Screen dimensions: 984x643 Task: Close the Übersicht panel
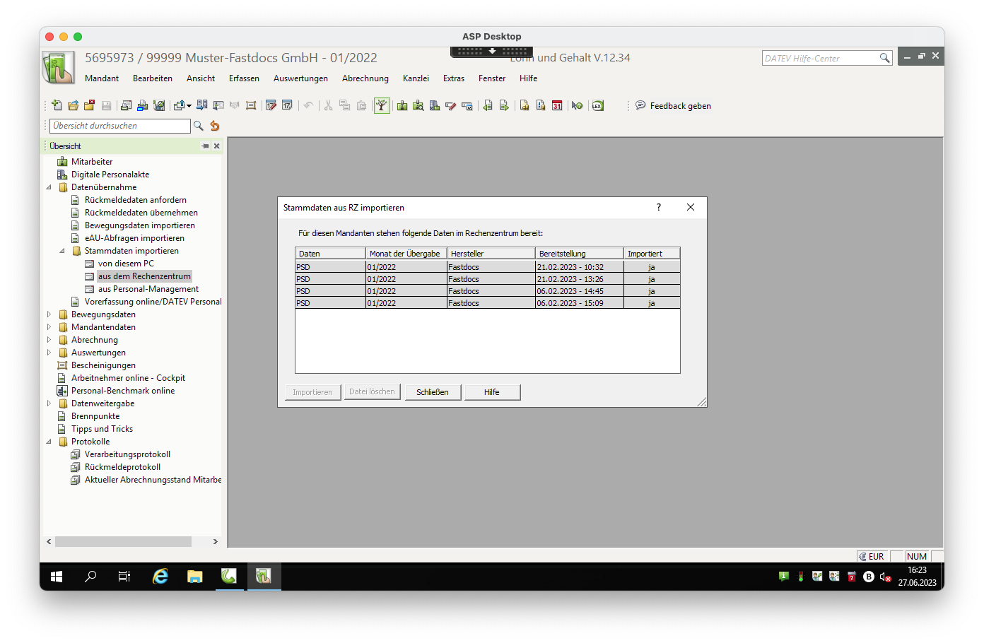[x=217, y=146]
